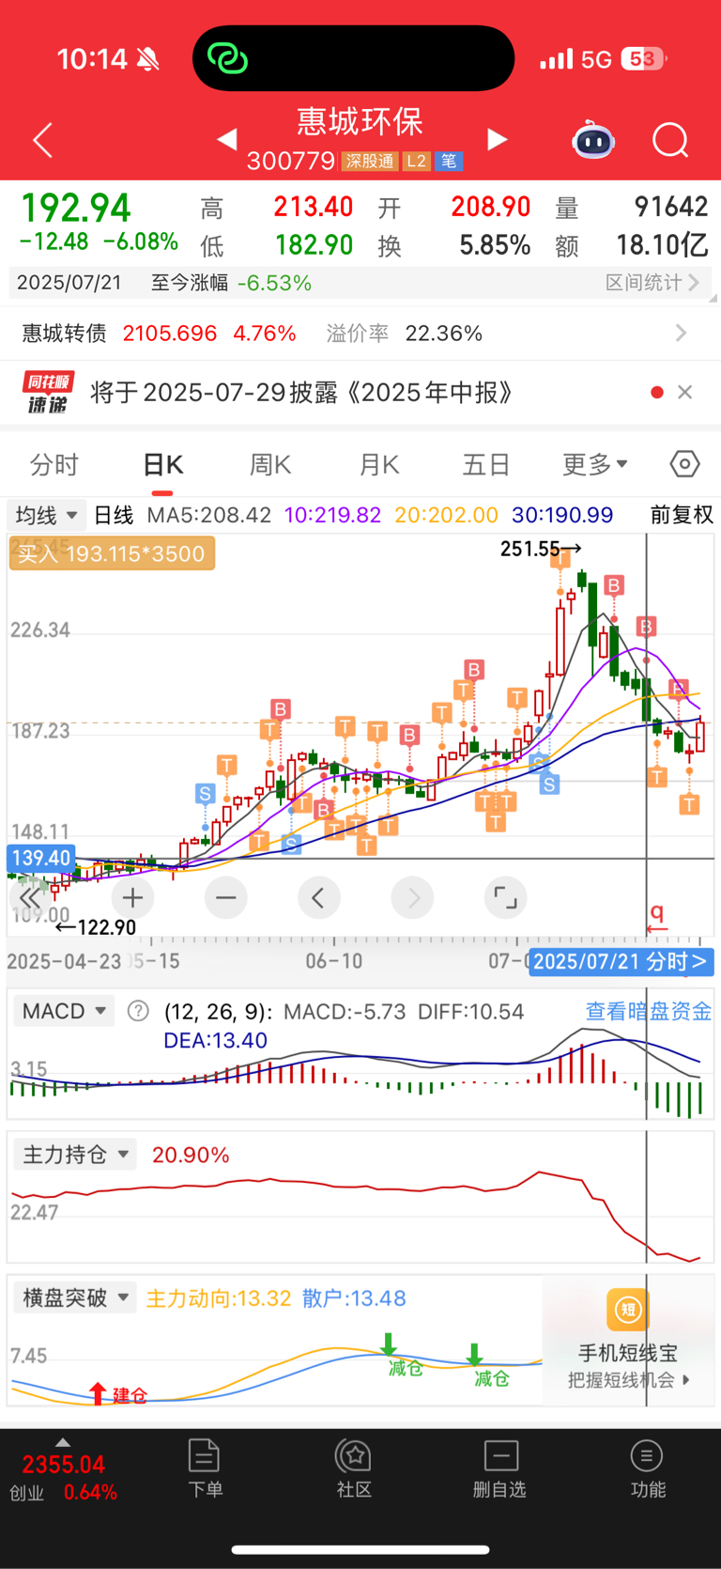721x1569 pixels.
Task: Select the 日K tab
Action: click(163, 464)
